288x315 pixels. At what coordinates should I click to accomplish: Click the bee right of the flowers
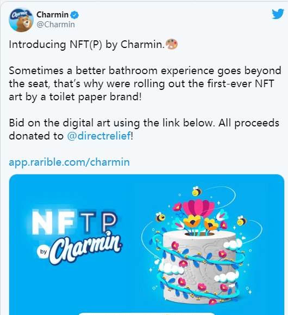[241, 221]
